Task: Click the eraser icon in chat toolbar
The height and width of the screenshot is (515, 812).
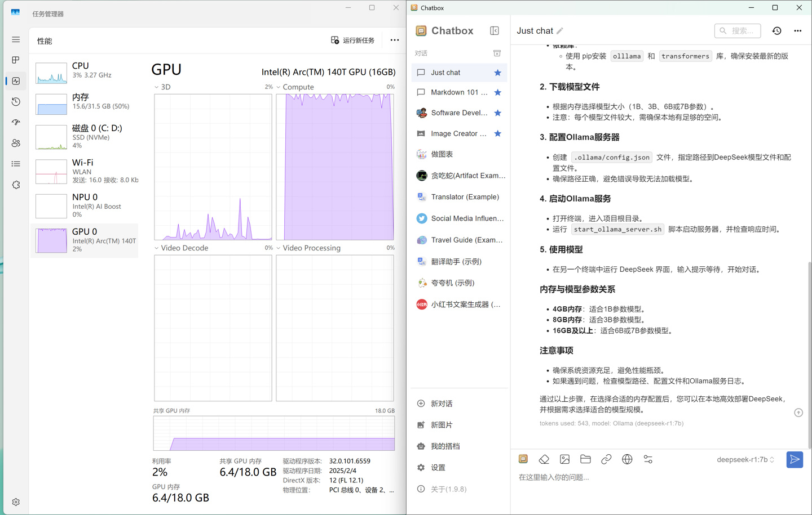Action: [x=544, y=459]
